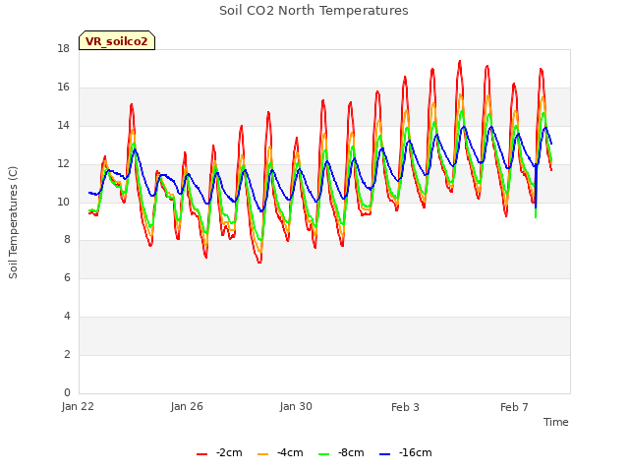Click the 10 y-axis tick label
629x472 pixels.
[63, 202]
